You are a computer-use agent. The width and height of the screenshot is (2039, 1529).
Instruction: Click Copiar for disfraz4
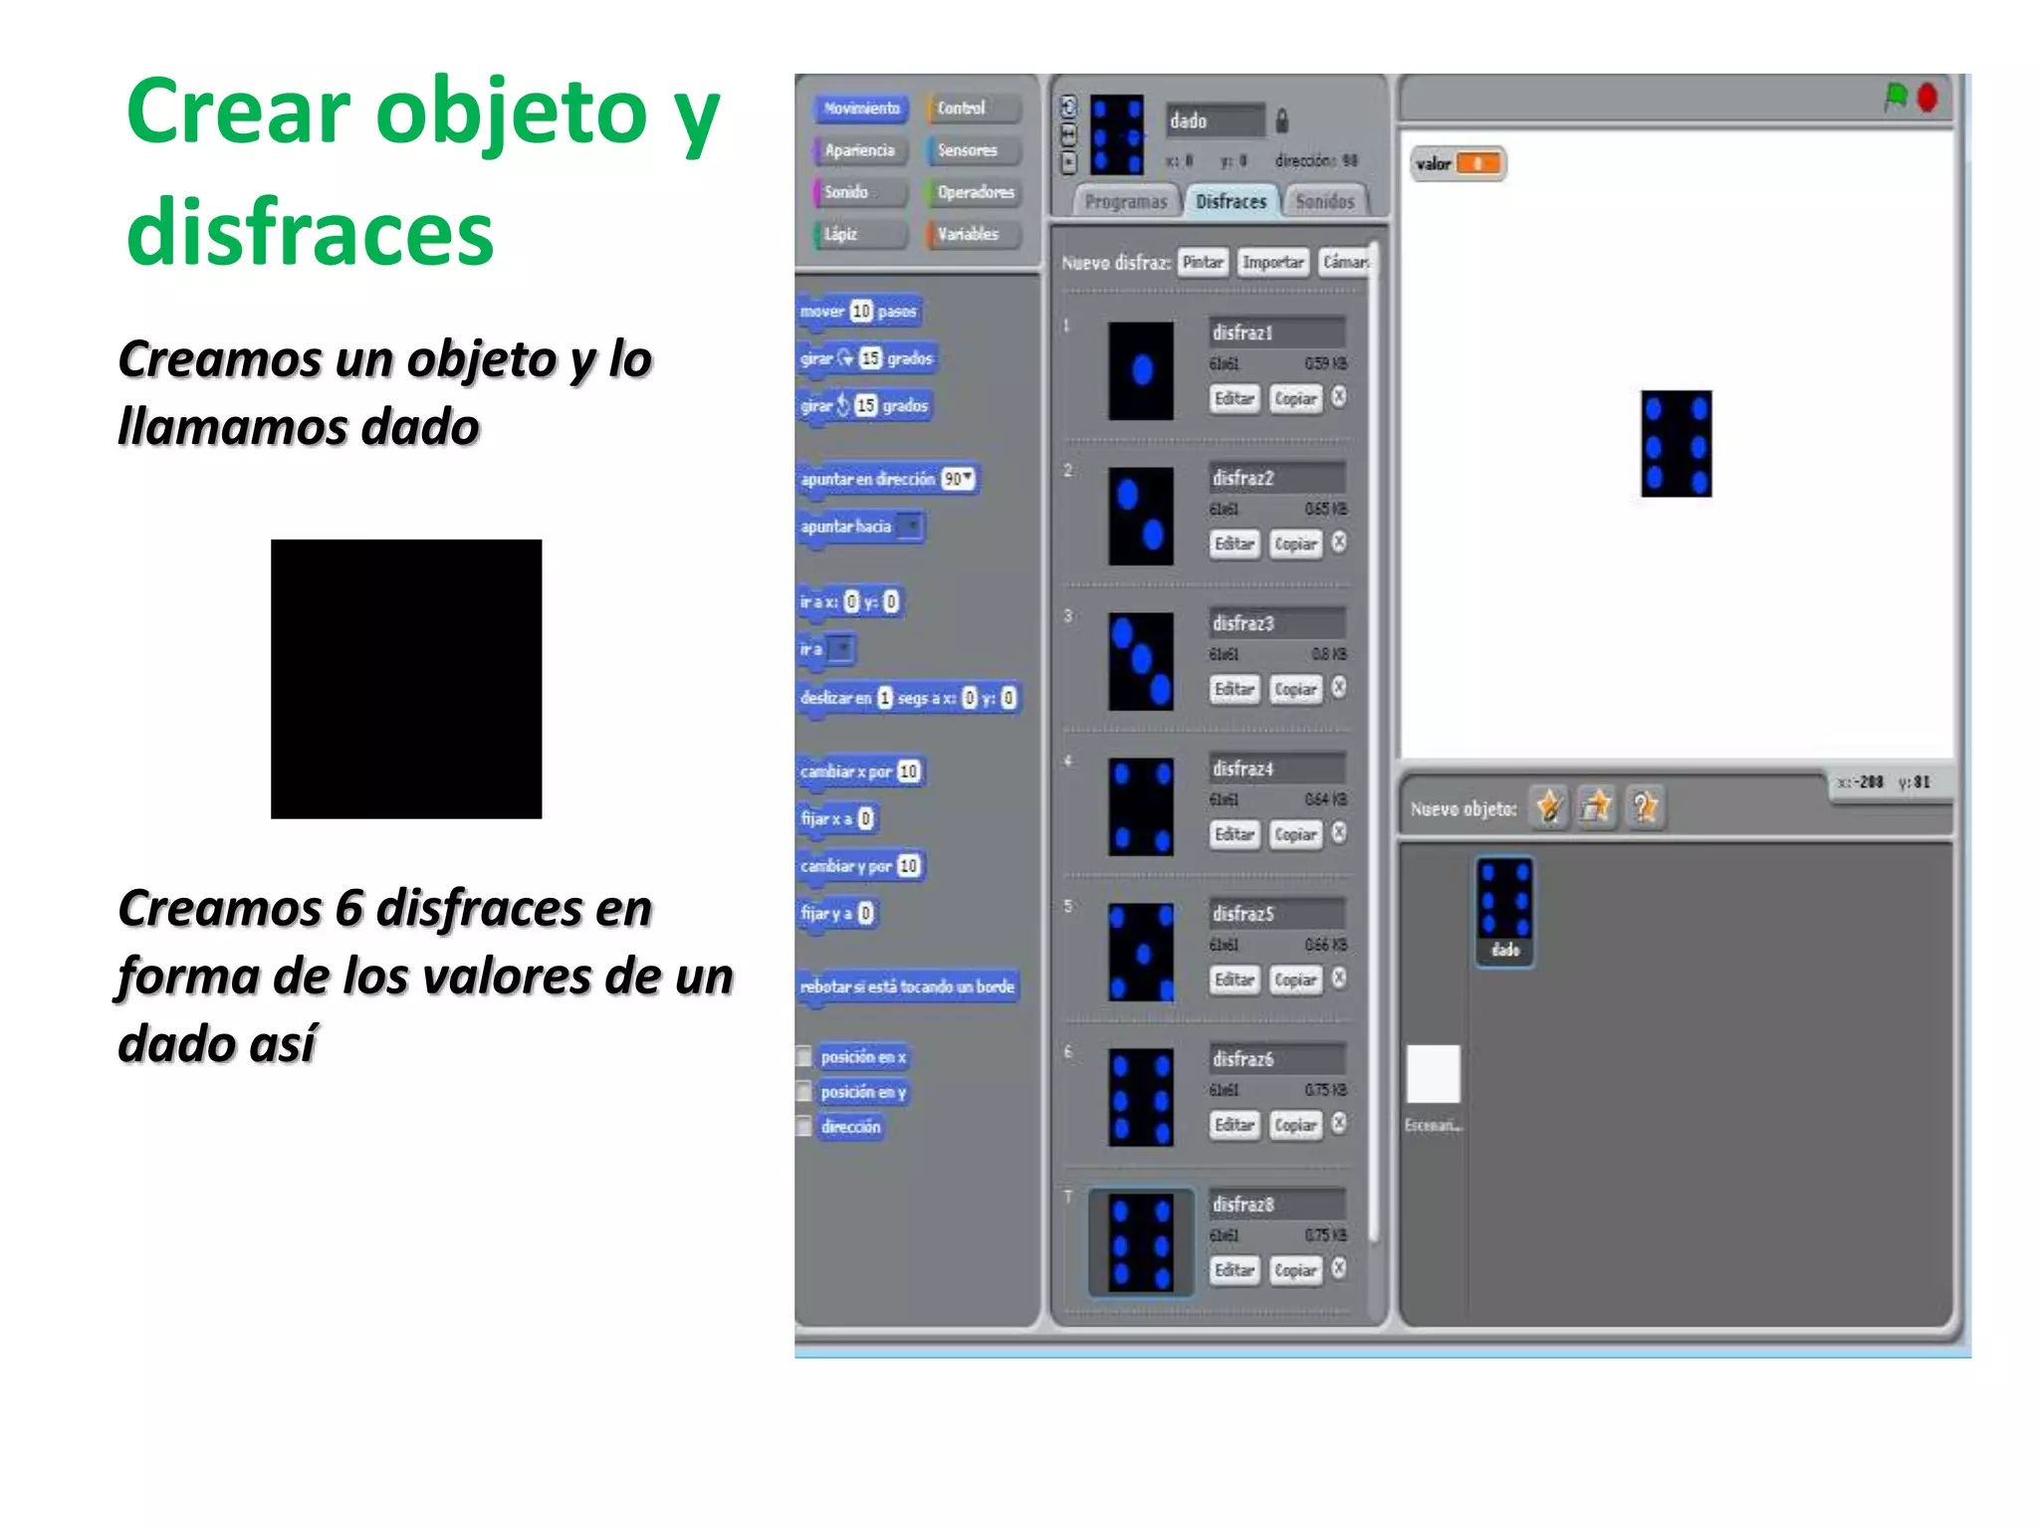click(1295, 834)
